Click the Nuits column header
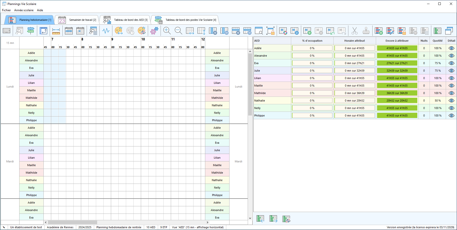The width and height of the screenshot is (457, 230). click(x=424, y=41)
